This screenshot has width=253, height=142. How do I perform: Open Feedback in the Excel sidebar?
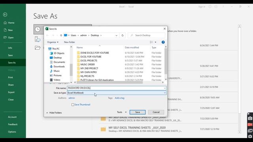(x=13, y=125)
